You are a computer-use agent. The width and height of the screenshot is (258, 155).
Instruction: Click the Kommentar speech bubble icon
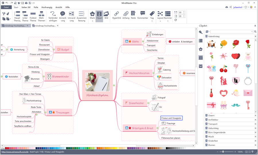point(143,15)
